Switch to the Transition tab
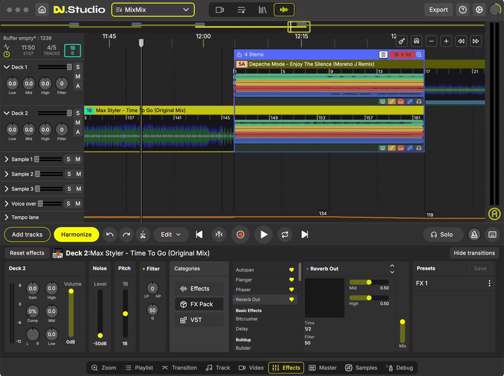 click(180, 368)
